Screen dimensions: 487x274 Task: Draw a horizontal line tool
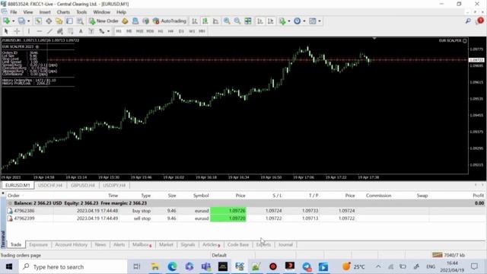[x=39, y=31]
